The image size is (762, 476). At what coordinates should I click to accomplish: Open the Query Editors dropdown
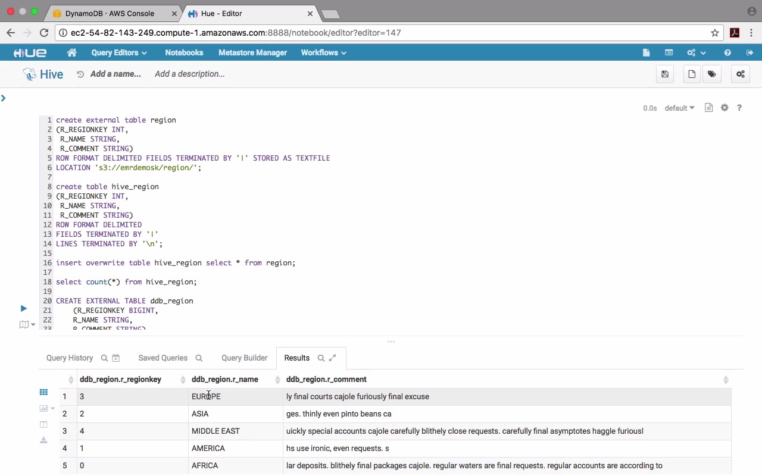(119, 53)
